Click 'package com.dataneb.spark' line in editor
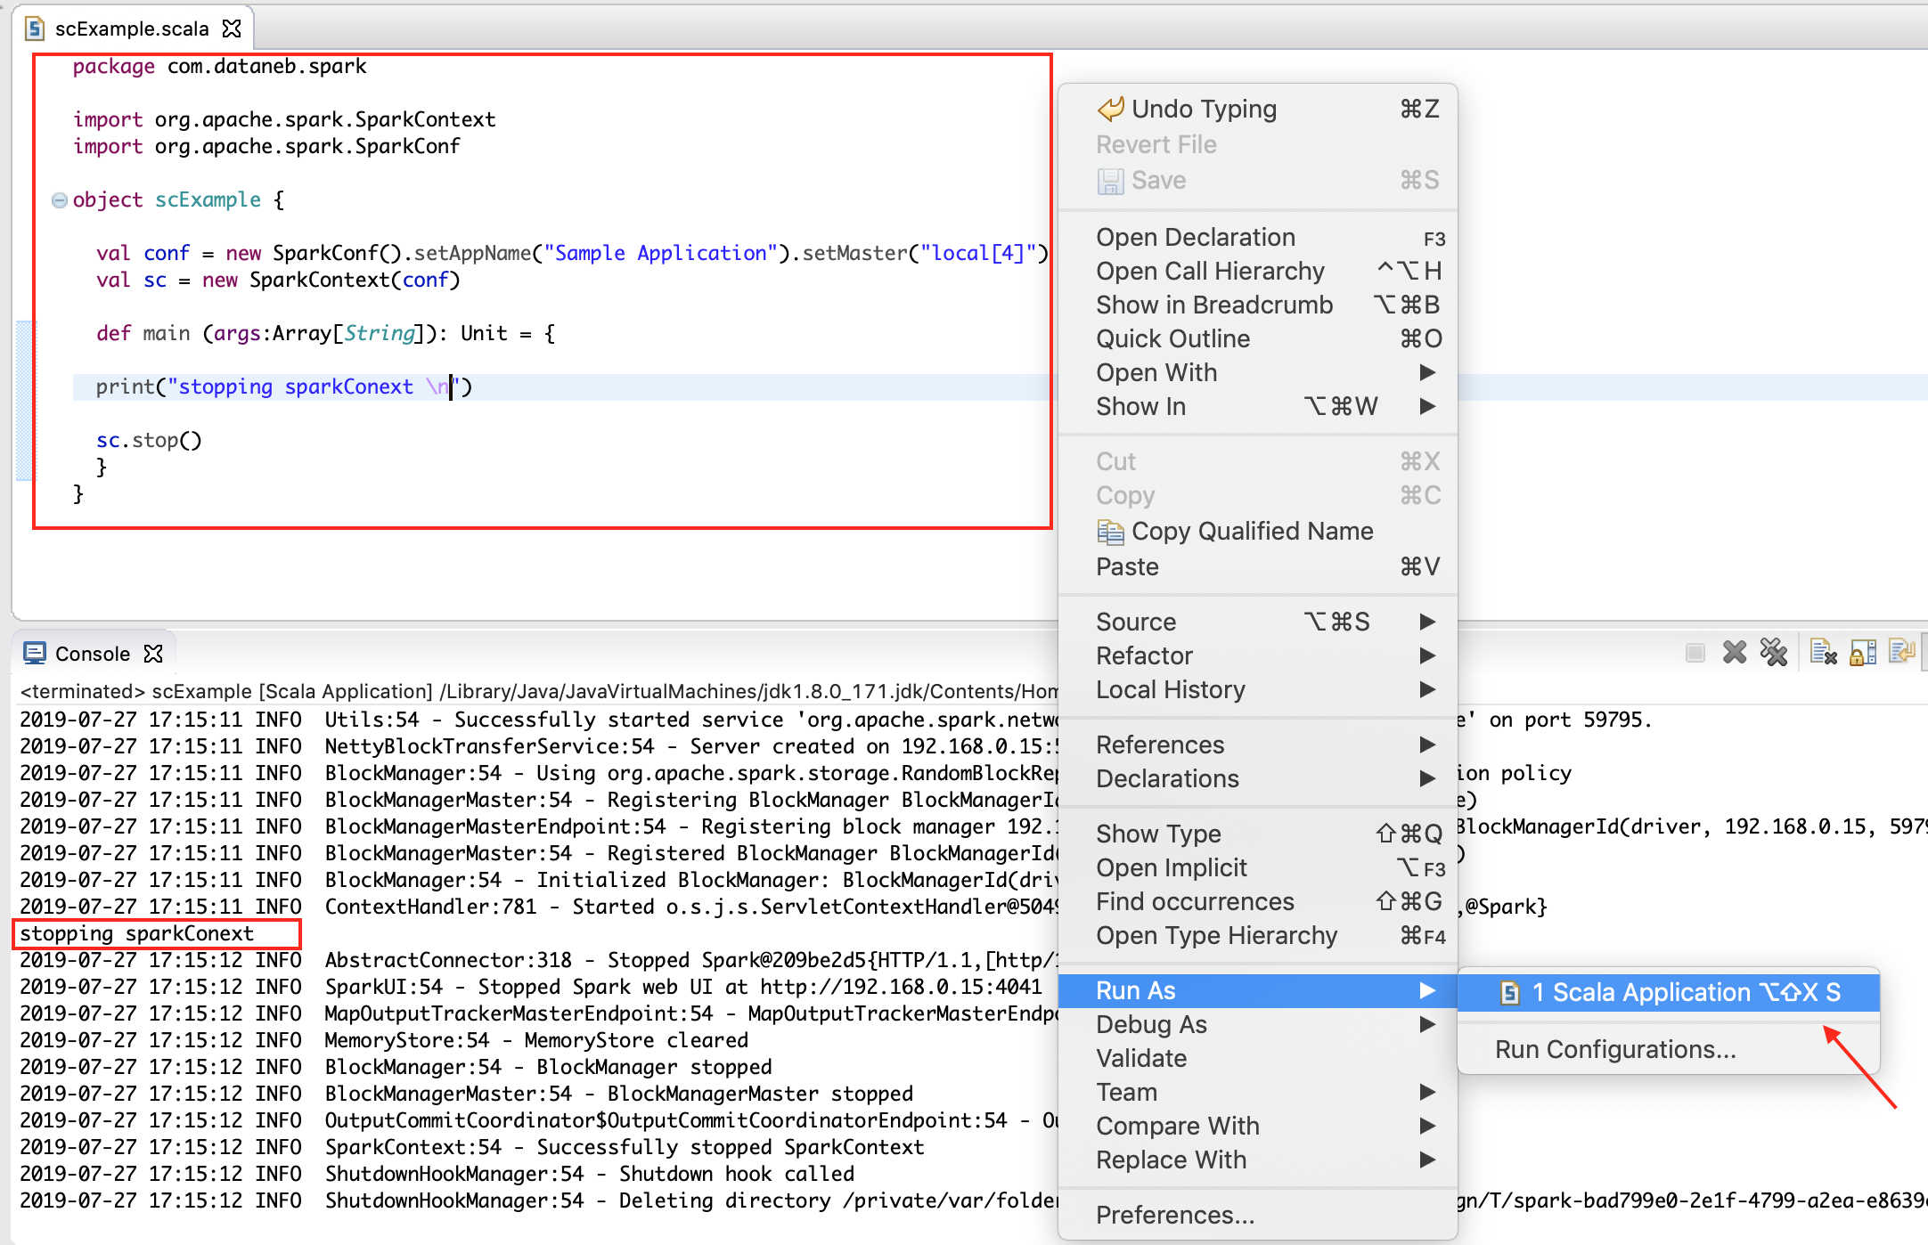 coord(219,66)
